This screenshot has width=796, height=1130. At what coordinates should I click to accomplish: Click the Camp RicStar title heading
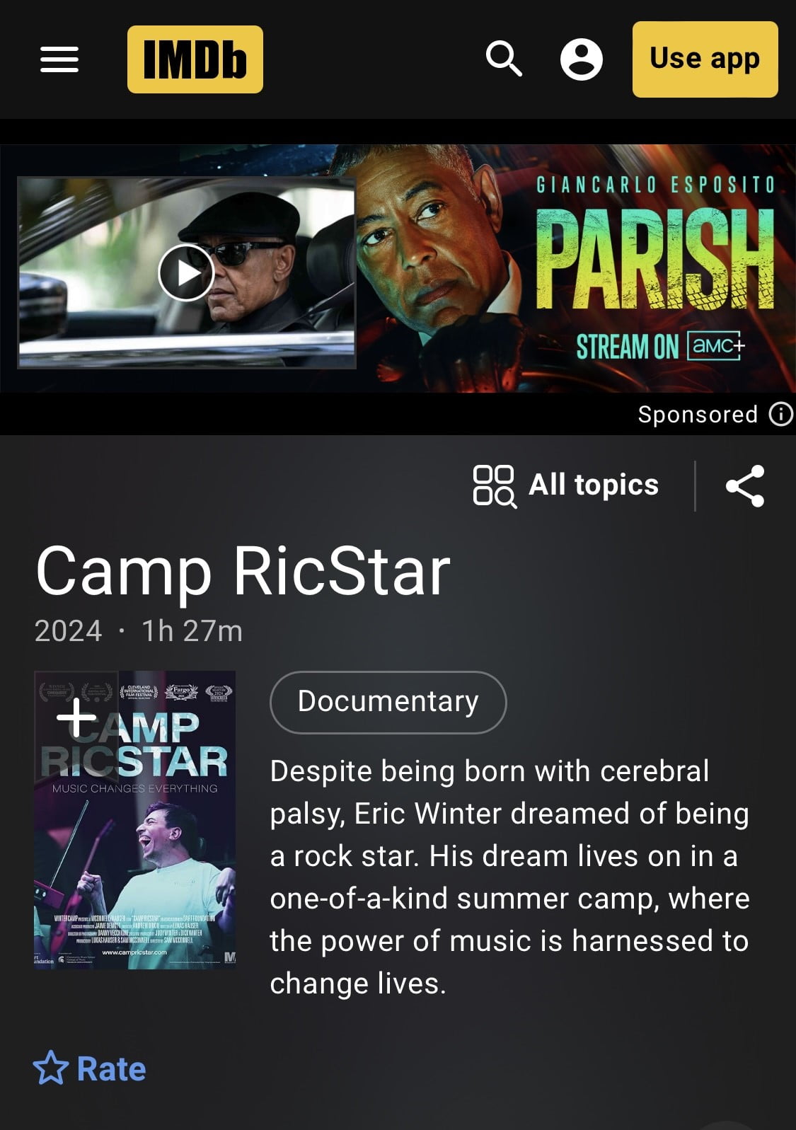pyautogui.click(x=243, y=571)
